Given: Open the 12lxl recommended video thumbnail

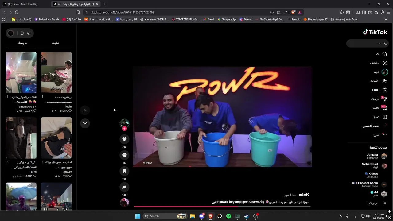Looking at the screenshot, I should [x=21, y=138].
